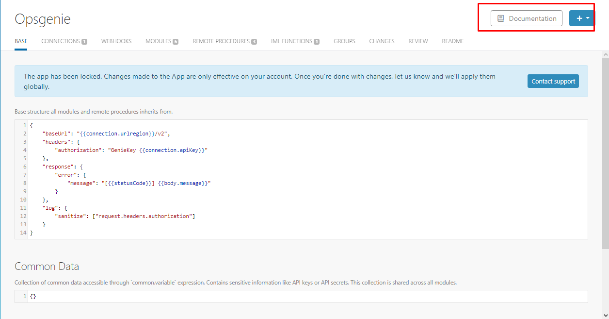Image resolution: width=609 pixels, height=319 pixels.
Task: Open the Documentation button
Action: coord(527,18)
